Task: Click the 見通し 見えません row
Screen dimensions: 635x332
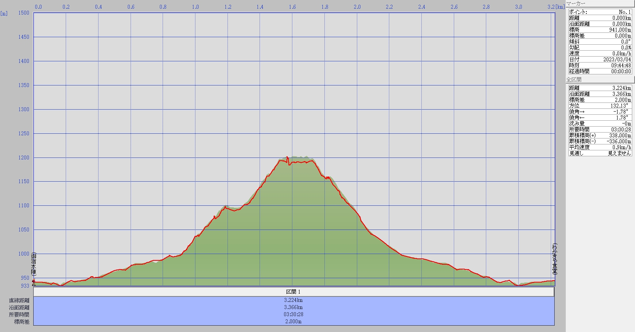Action: coord(600,153)
